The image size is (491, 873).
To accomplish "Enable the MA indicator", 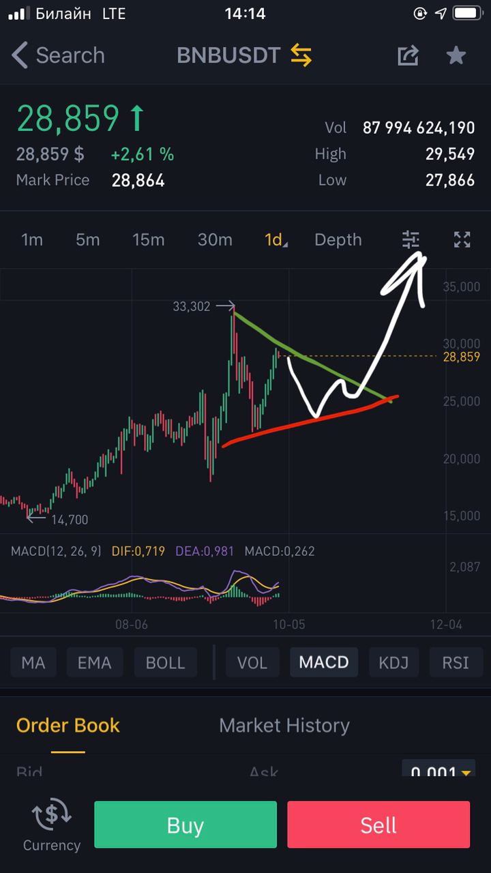I will (x=33, y=662).
